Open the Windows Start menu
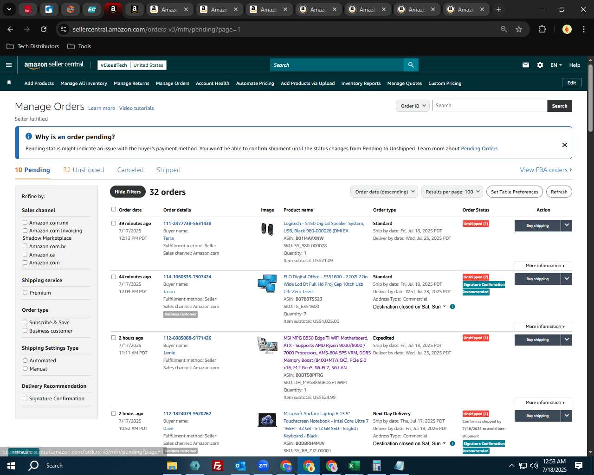The image size is (594, 475). click(11, 466)
